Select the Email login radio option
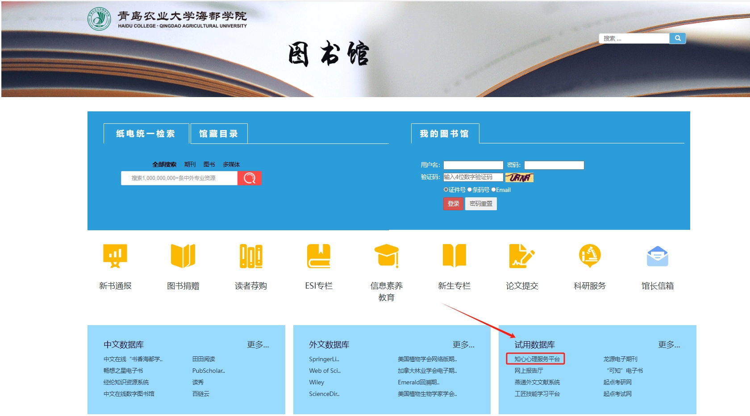This screenshot has height=416, width=750. (493, 190)
